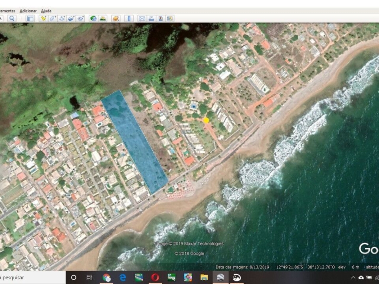Click the Windows taskbar search field
The image size is (379, 284).
(x=32, y=278)
